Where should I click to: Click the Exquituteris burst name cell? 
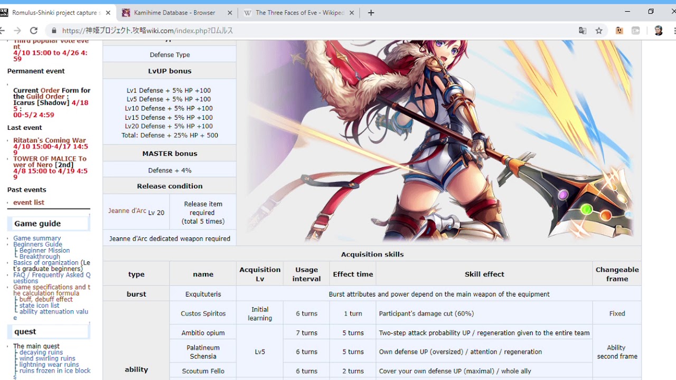pyautogui.click(x=203, y=294)
